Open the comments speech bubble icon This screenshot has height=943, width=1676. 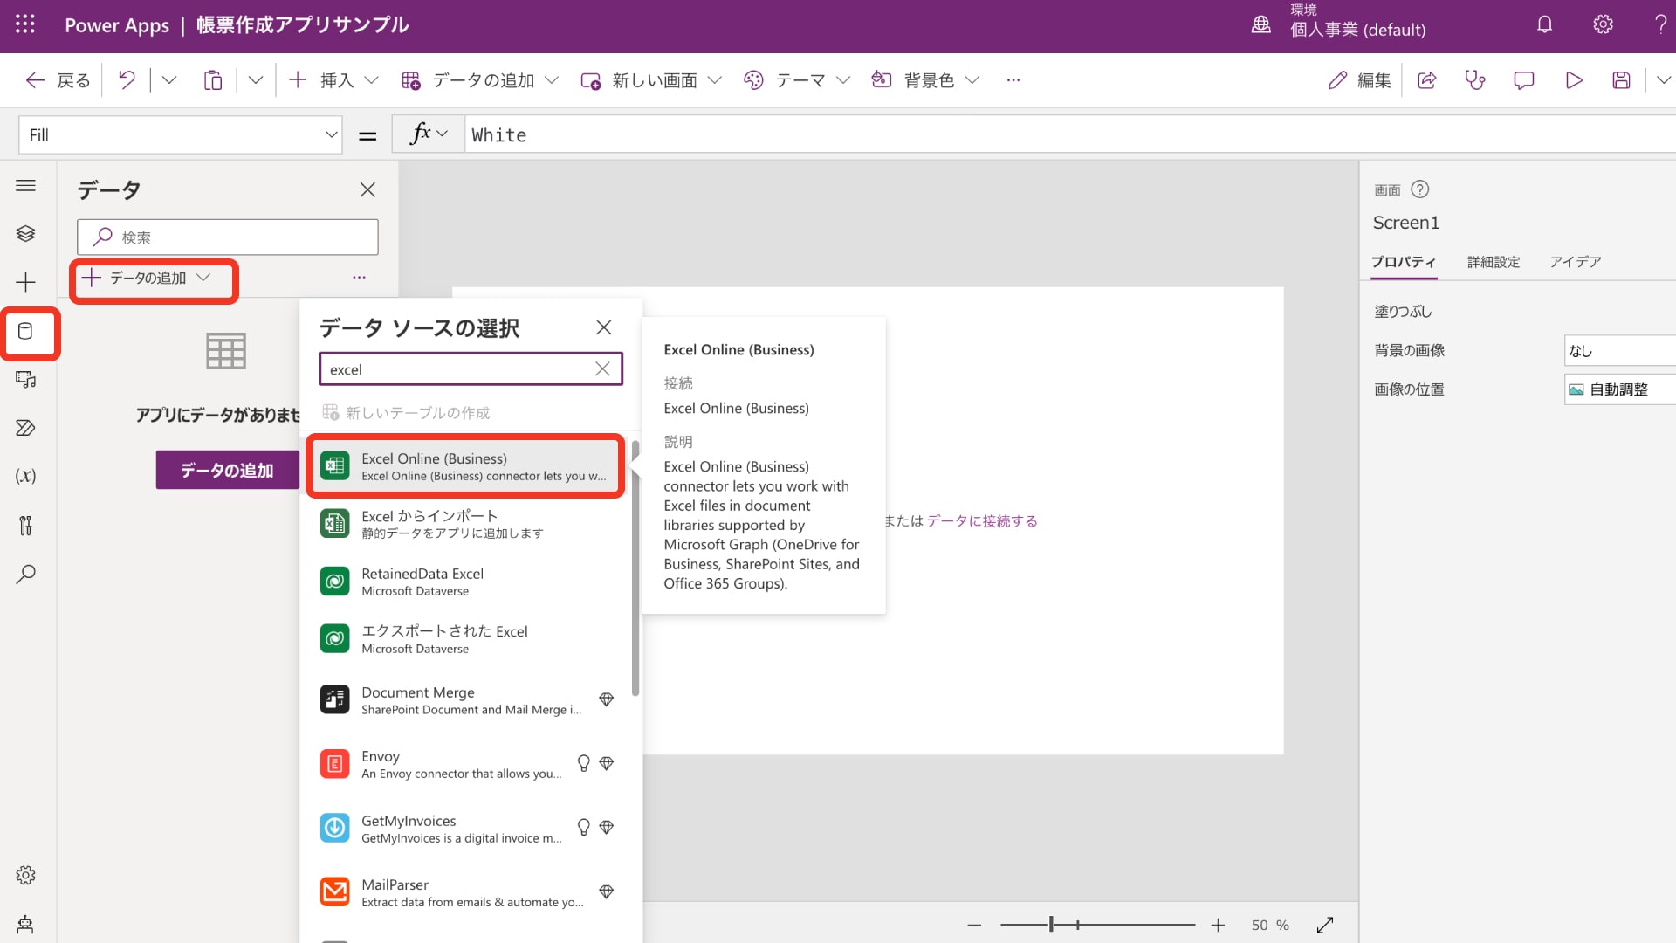click(1524, 79)
